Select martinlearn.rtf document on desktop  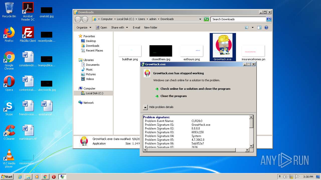[28, 132]
